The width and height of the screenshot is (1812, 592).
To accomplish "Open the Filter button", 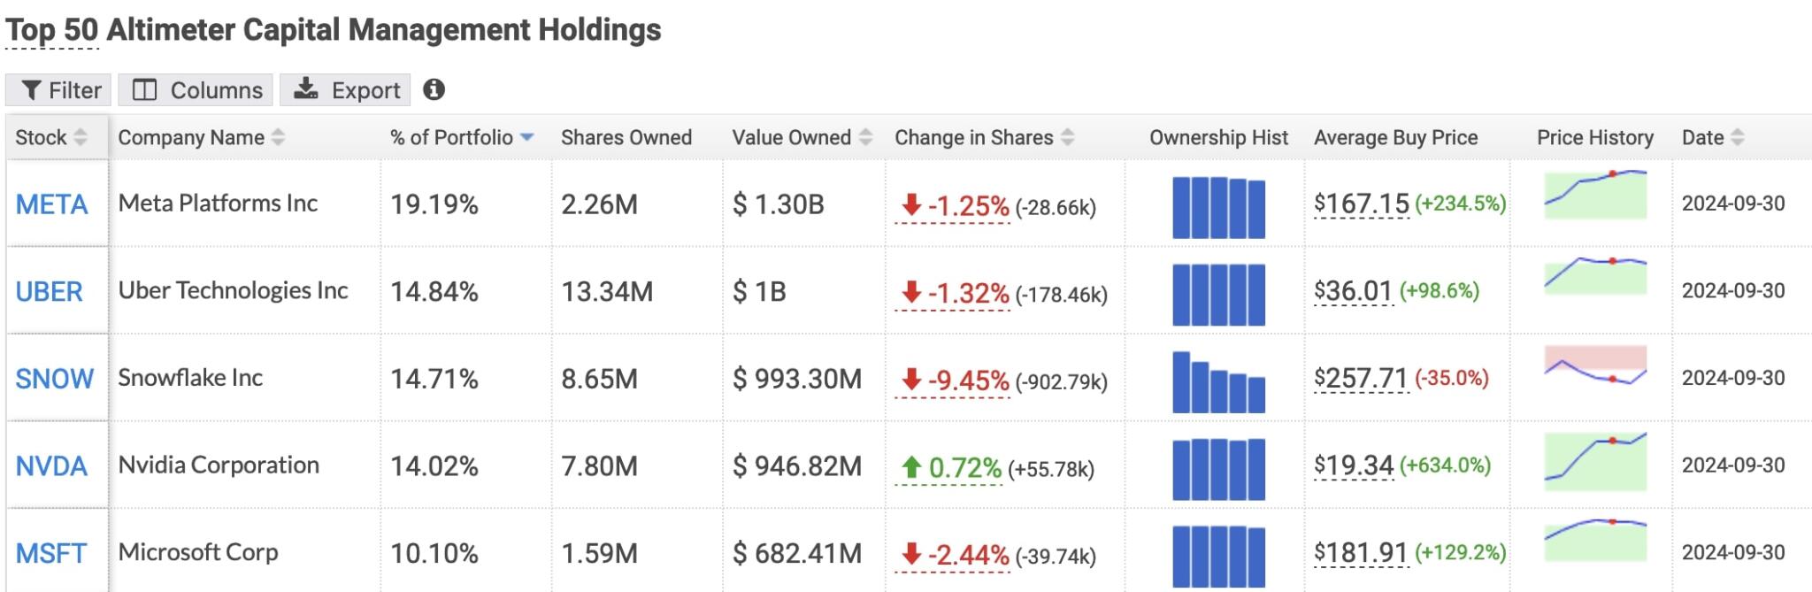I will click(58, 90).
